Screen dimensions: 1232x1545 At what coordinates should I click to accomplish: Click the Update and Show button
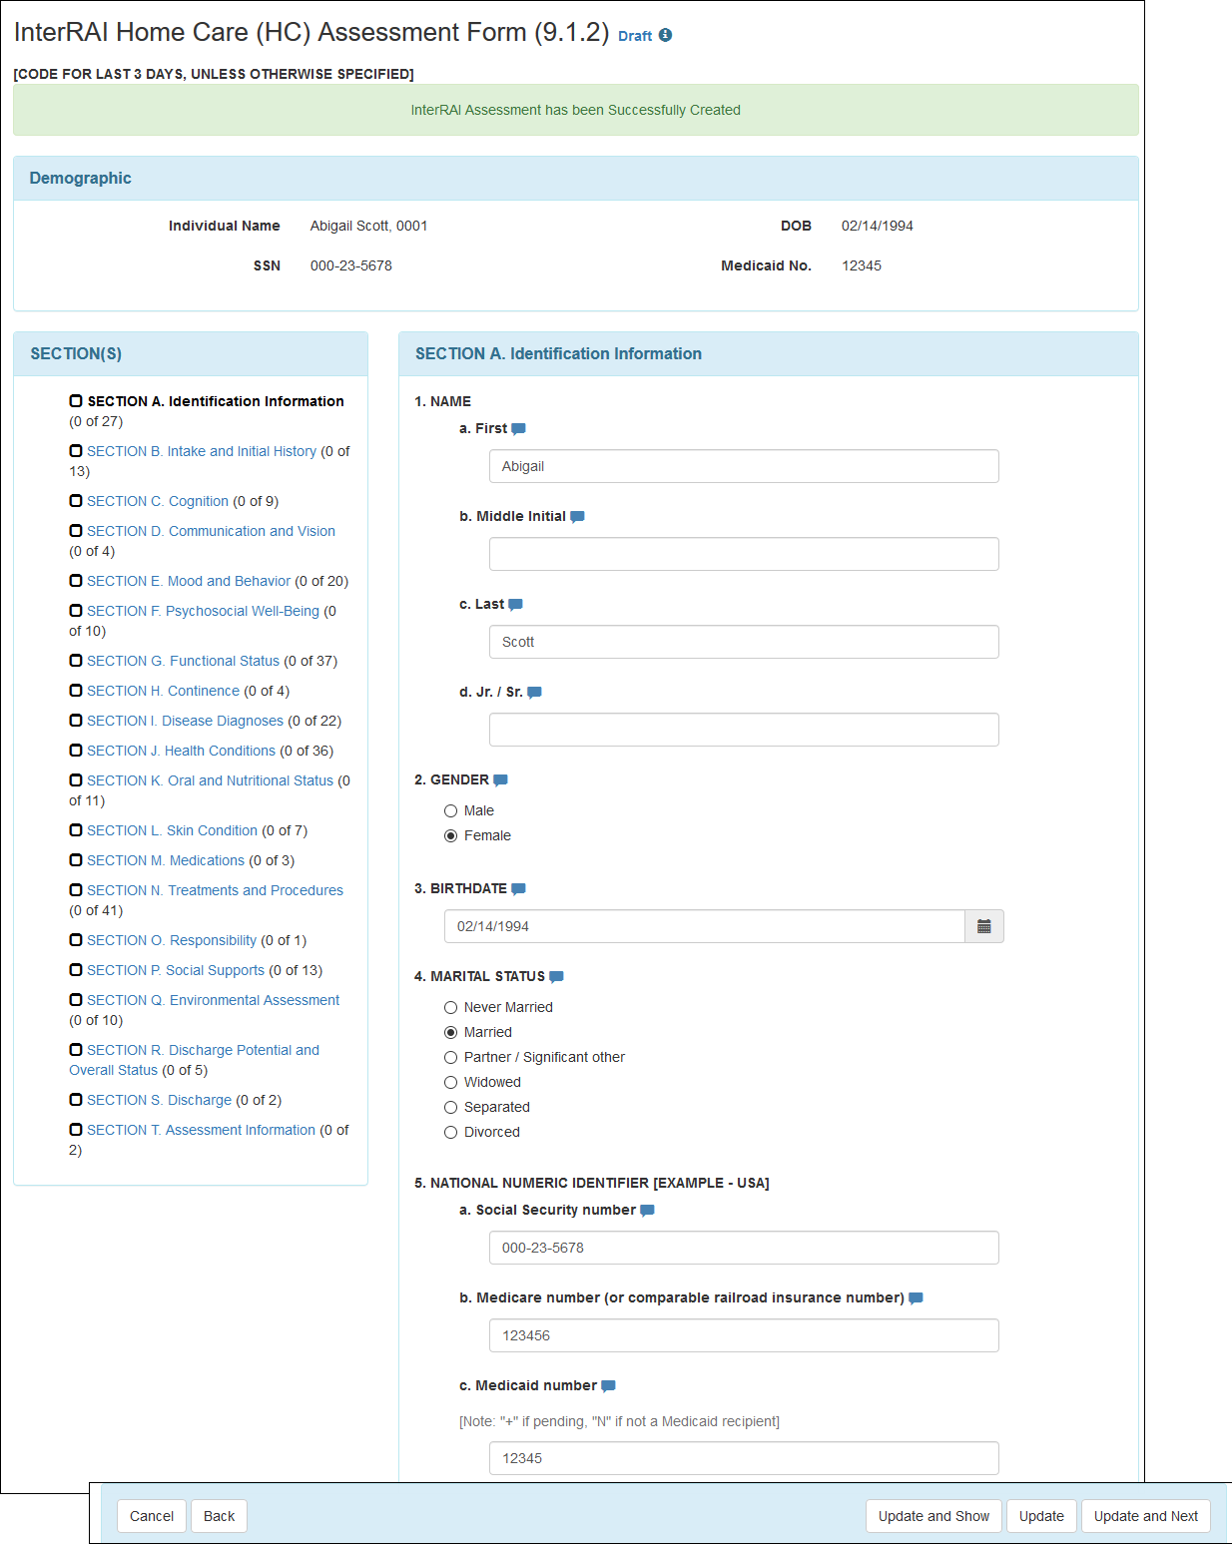click(x=933, y=1516)
